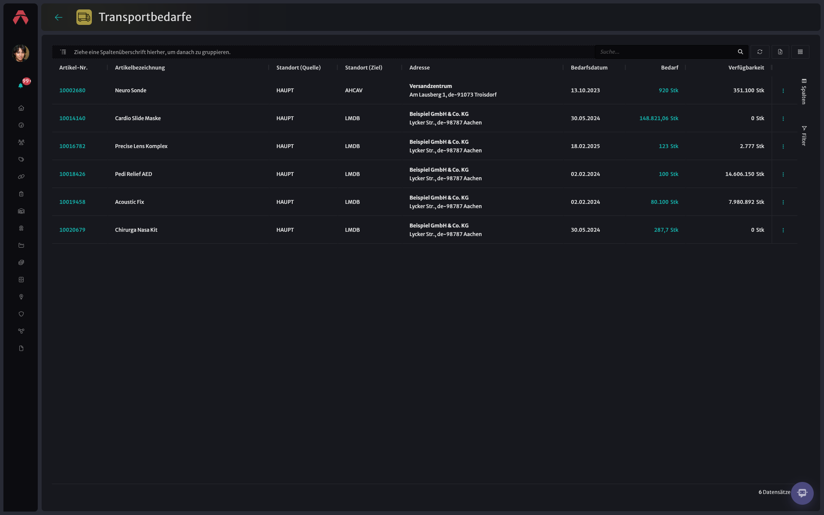Expand the Filter side panel
The width and height of the screenshot is (824, 515).
coord(804,136)
